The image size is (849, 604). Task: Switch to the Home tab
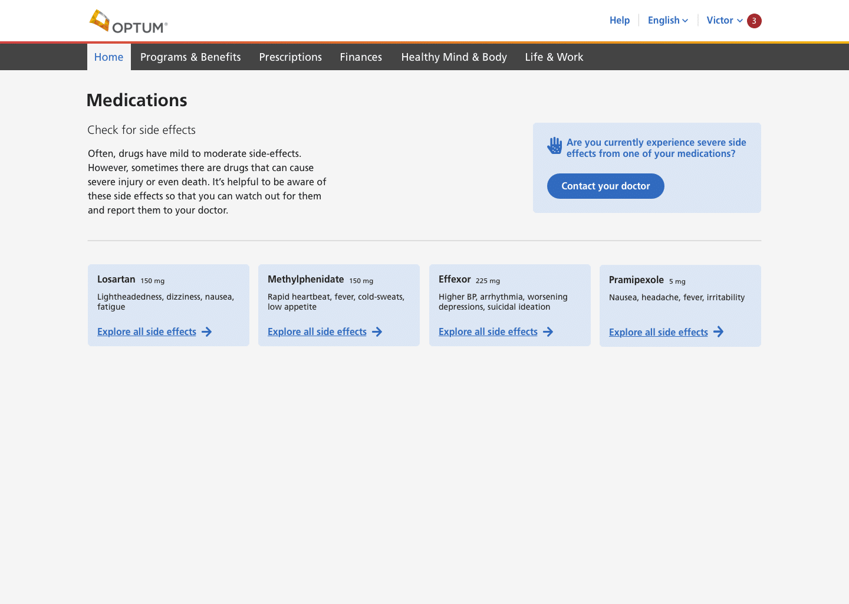point(109,57)
